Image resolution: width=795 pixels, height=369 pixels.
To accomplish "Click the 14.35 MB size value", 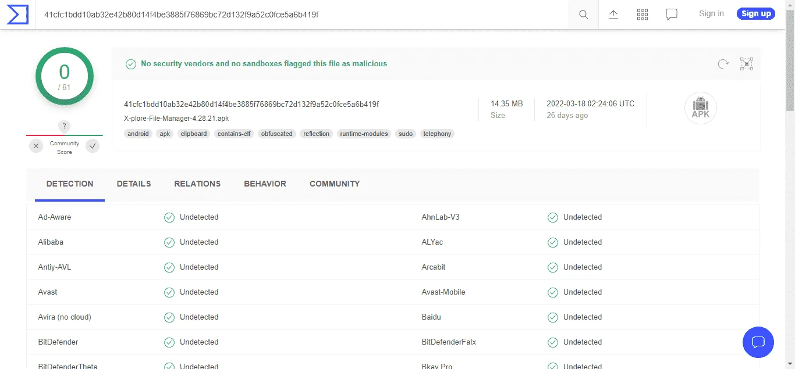I will [x=506, y=103].
